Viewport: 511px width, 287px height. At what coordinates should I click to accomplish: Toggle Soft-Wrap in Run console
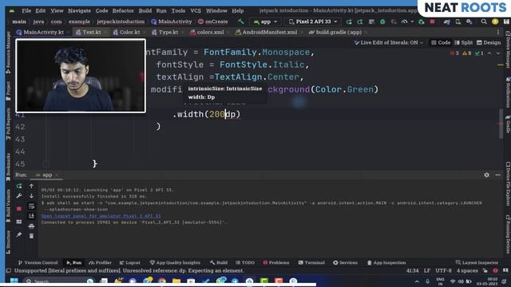pos(31,206)
